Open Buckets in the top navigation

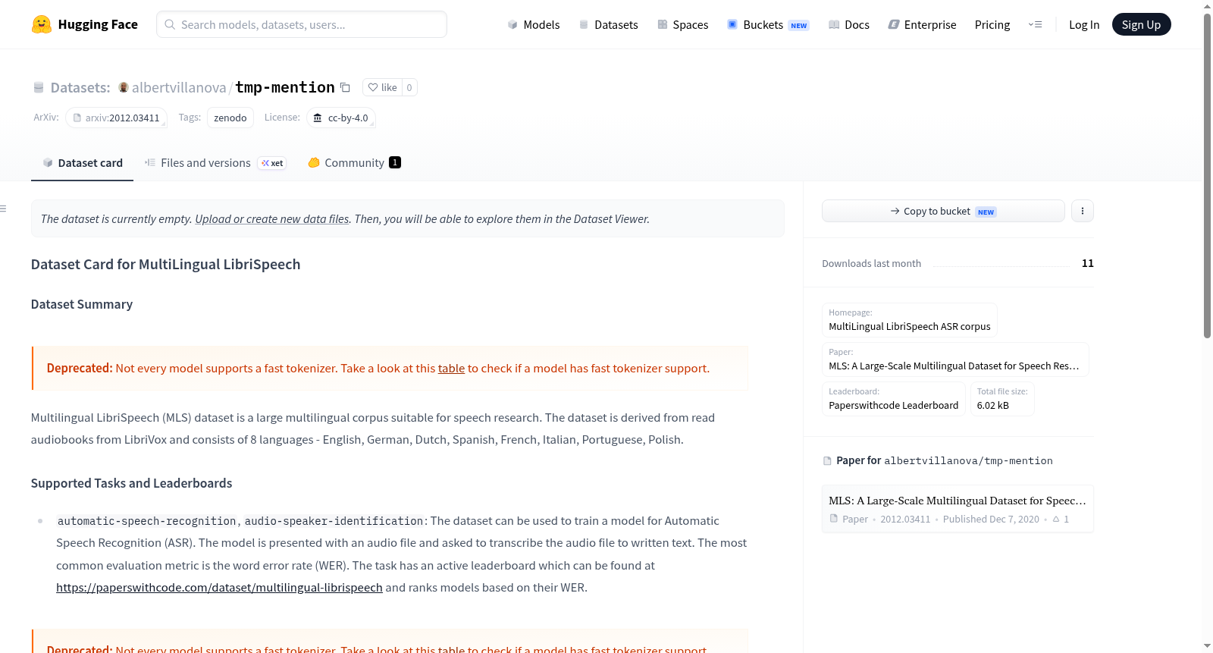point(768,24)
